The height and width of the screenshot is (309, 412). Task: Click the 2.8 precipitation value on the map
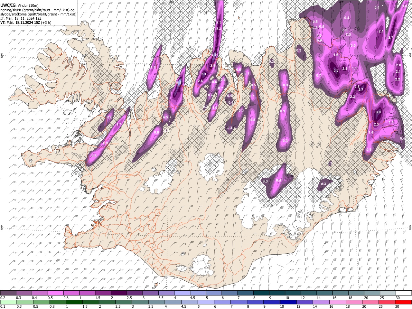click(212, 66)
